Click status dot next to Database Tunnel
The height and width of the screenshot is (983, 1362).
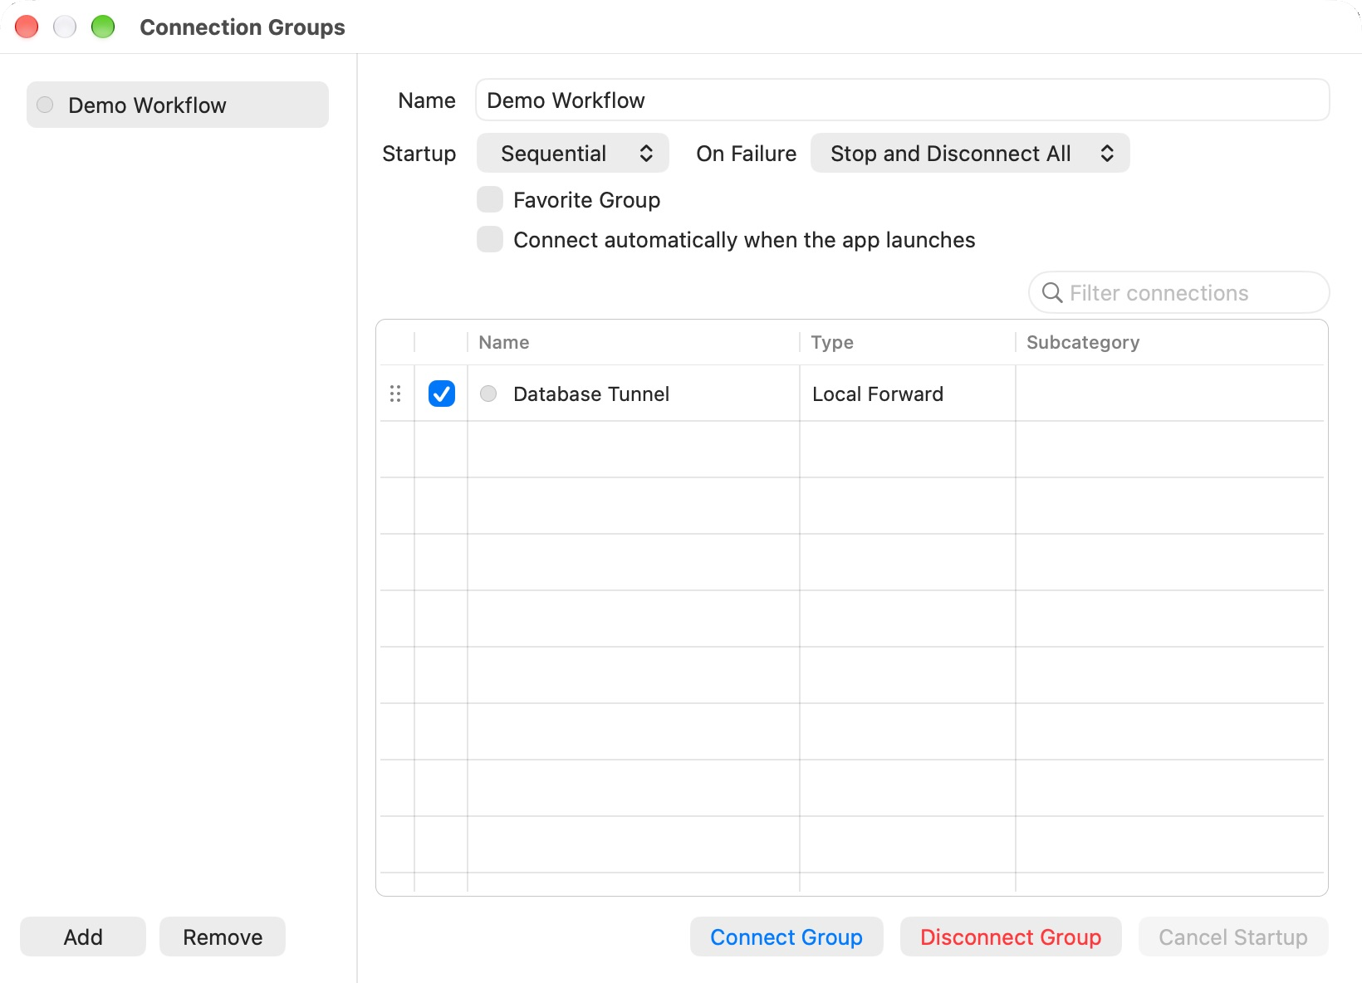coord(488,394)
